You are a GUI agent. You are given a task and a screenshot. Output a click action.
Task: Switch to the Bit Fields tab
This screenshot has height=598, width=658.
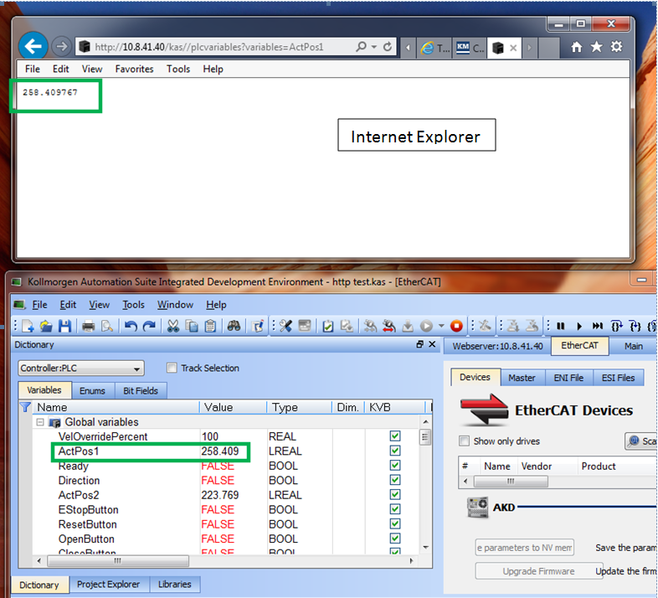pyautogui.click(x=141, y=391)
